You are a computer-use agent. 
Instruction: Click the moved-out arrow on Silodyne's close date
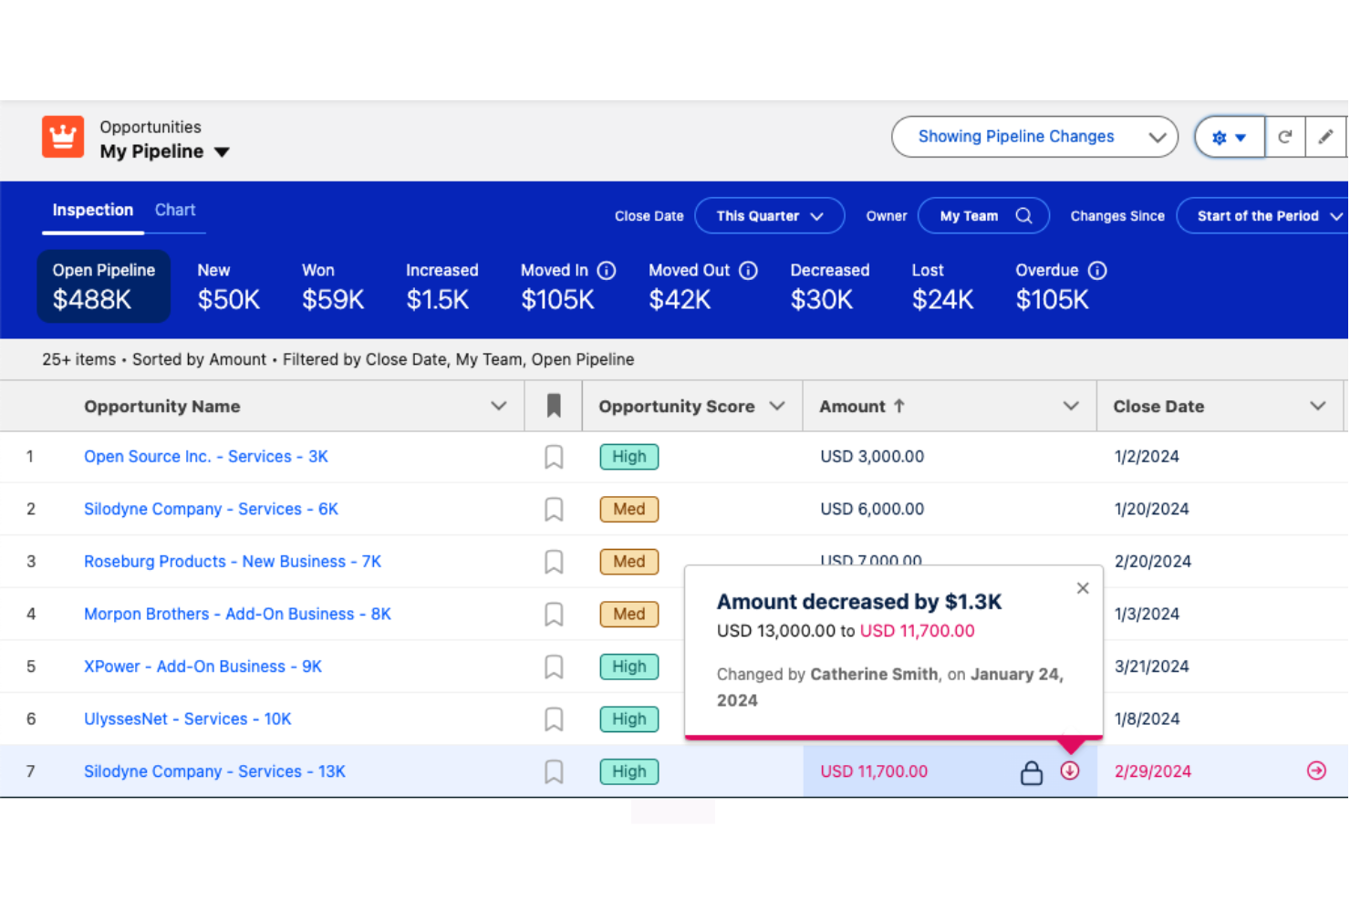1316,771
